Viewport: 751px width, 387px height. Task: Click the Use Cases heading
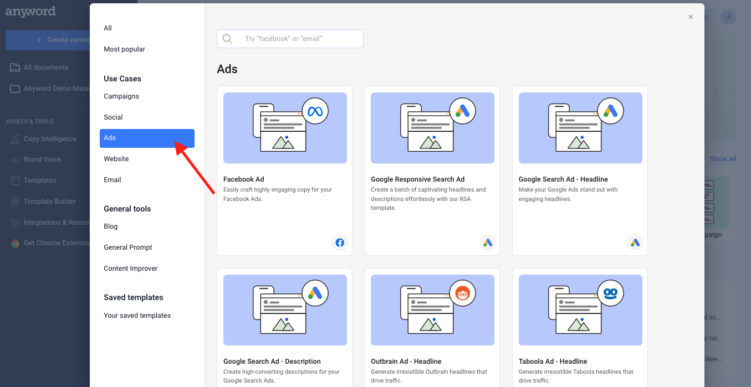122,79
